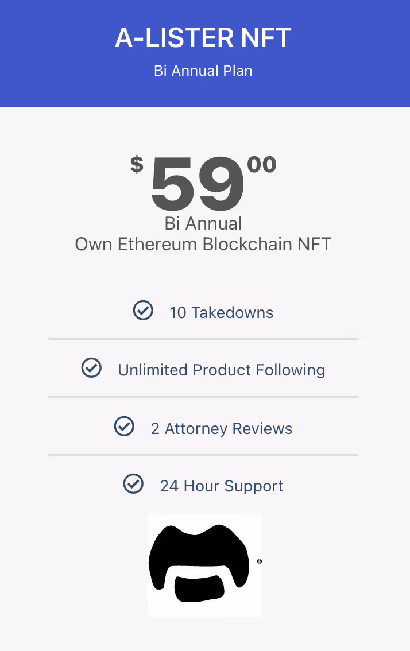
Task: Click the dollar sign before the price
Action: pos(137,165)
